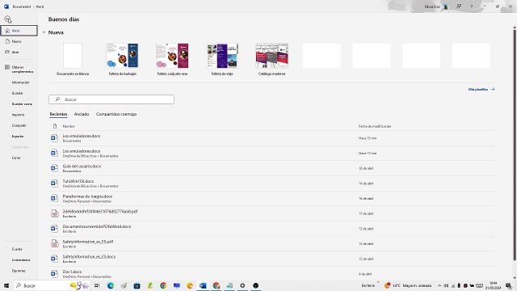Sort by Nombre column header

point(69,126)
